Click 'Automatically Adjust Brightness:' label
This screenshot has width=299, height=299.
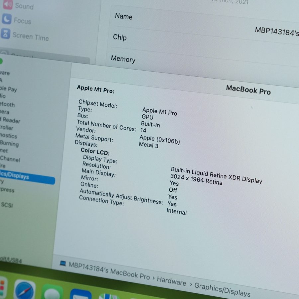121,197
